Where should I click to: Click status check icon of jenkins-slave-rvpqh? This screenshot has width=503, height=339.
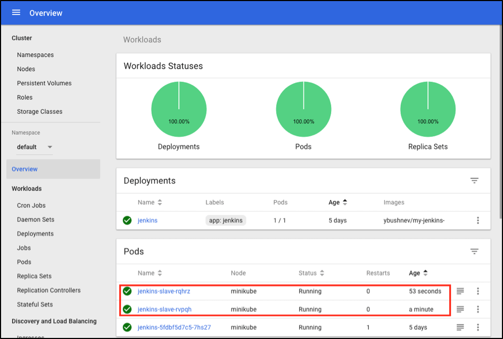[127, 309]
